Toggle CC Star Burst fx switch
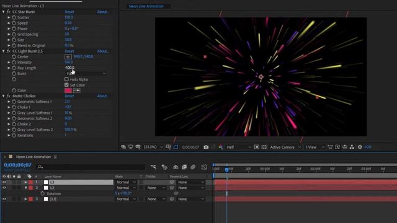This screenshot has width=397, height=223. coord(9,12)
